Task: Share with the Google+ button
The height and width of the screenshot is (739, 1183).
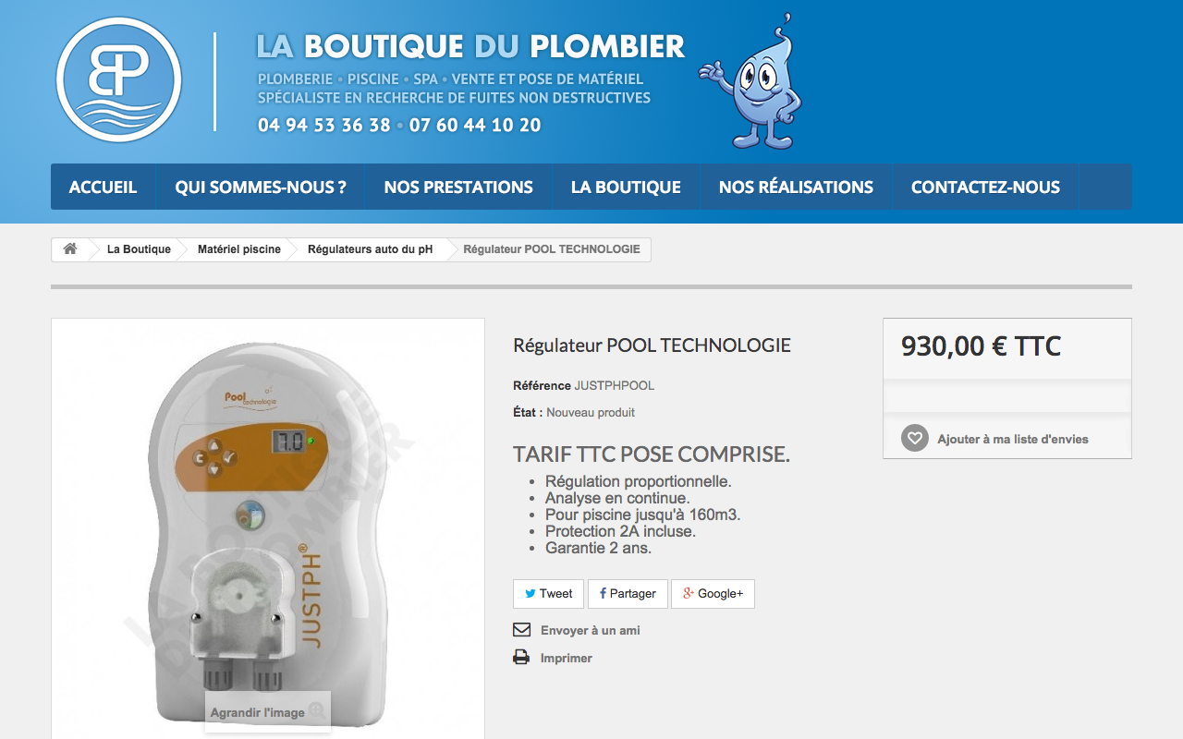Action: [x=713, y=594]
